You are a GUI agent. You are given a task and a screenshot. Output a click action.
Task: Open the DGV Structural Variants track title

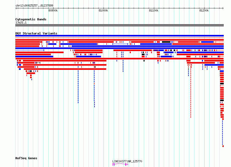pyautogui.click(x=36, y=33)
